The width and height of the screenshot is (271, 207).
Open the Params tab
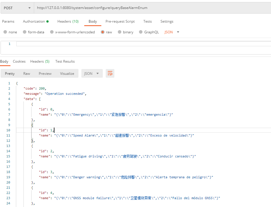(8, 21)
